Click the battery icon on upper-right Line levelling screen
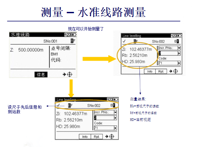The image size is (204, 147). pyautogui.click(x=180, y=36)
